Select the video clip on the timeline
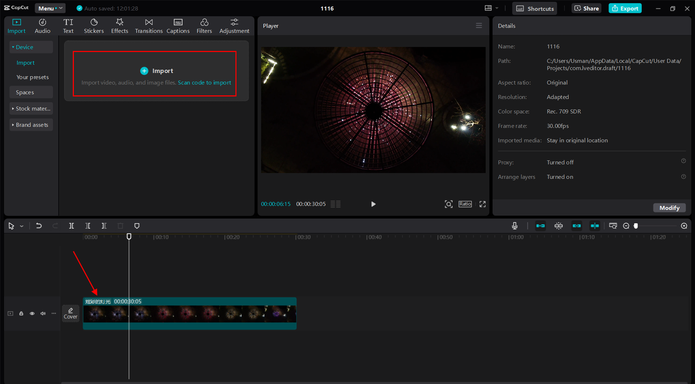 189,313
